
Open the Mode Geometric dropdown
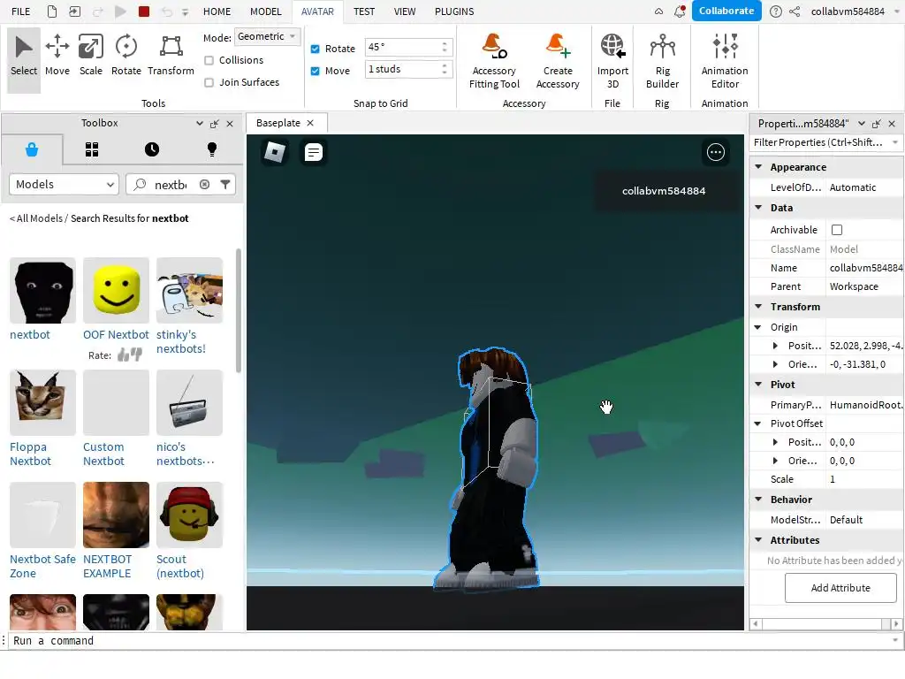coord(267,36)
